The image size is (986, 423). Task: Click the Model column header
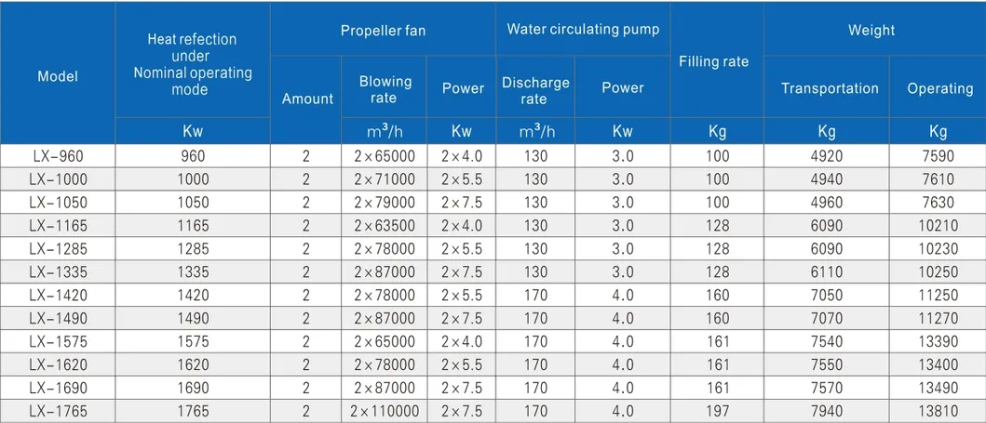point(58,76)
